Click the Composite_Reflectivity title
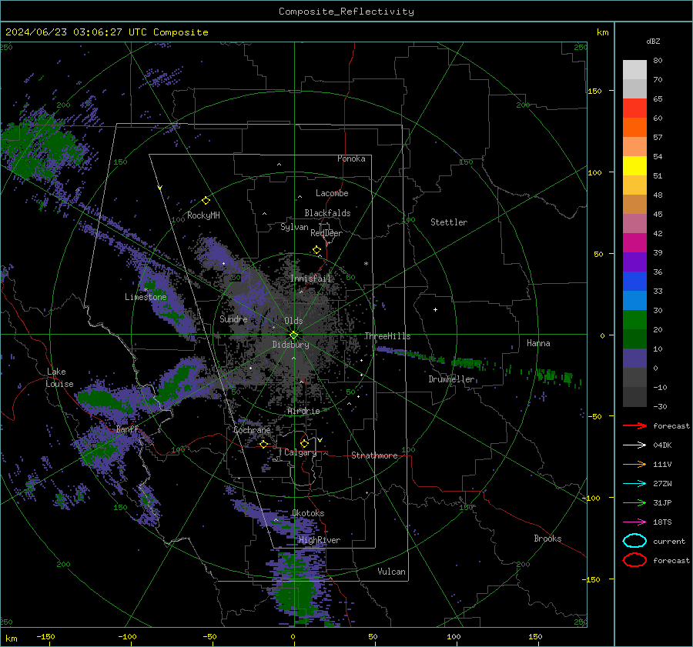This screenshot has height=647, width=693. [346, 12]
